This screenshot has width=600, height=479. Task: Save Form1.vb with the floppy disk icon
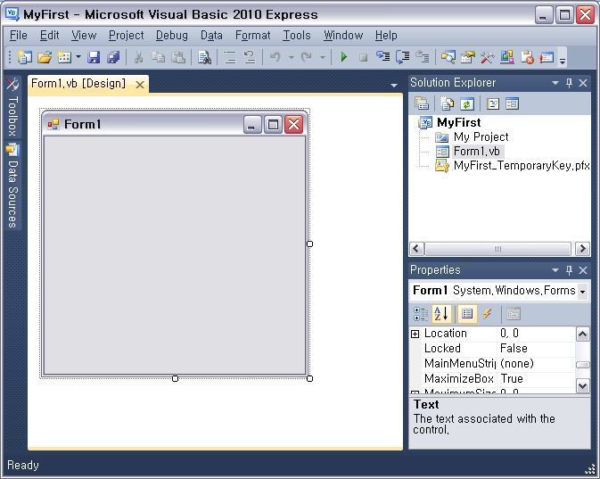pyautogui.click(x=94, y=57)
